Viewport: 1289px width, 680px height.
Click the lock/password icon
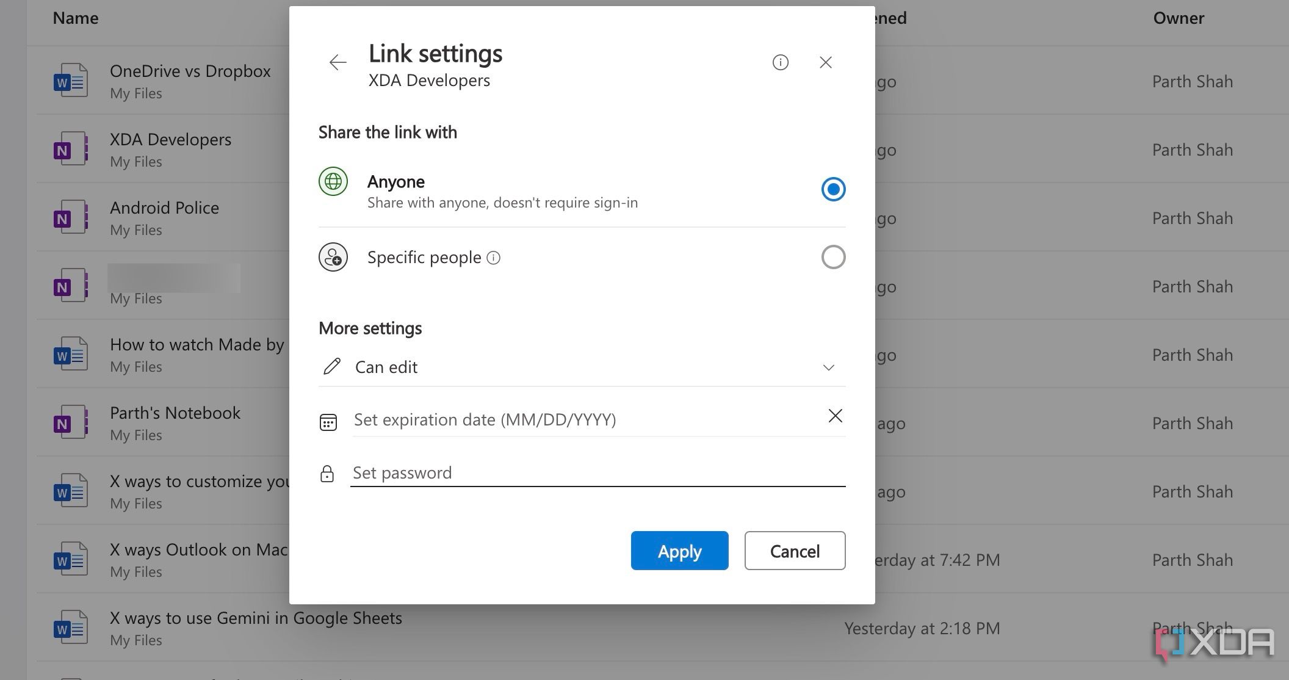click(x=328, y=472)
